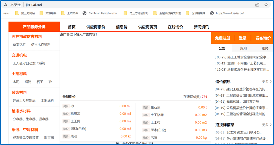Open the 水泥 category link
The height and width of the screenshot is (145, 274).
16,82
